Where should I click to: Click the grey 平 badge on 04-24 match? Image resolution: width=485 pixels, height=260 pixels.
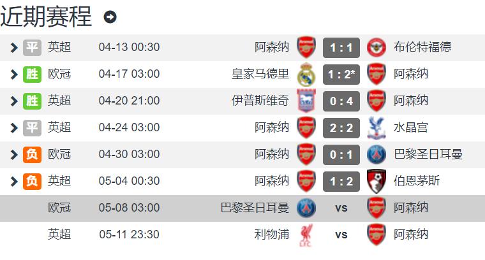click(32, 128)
